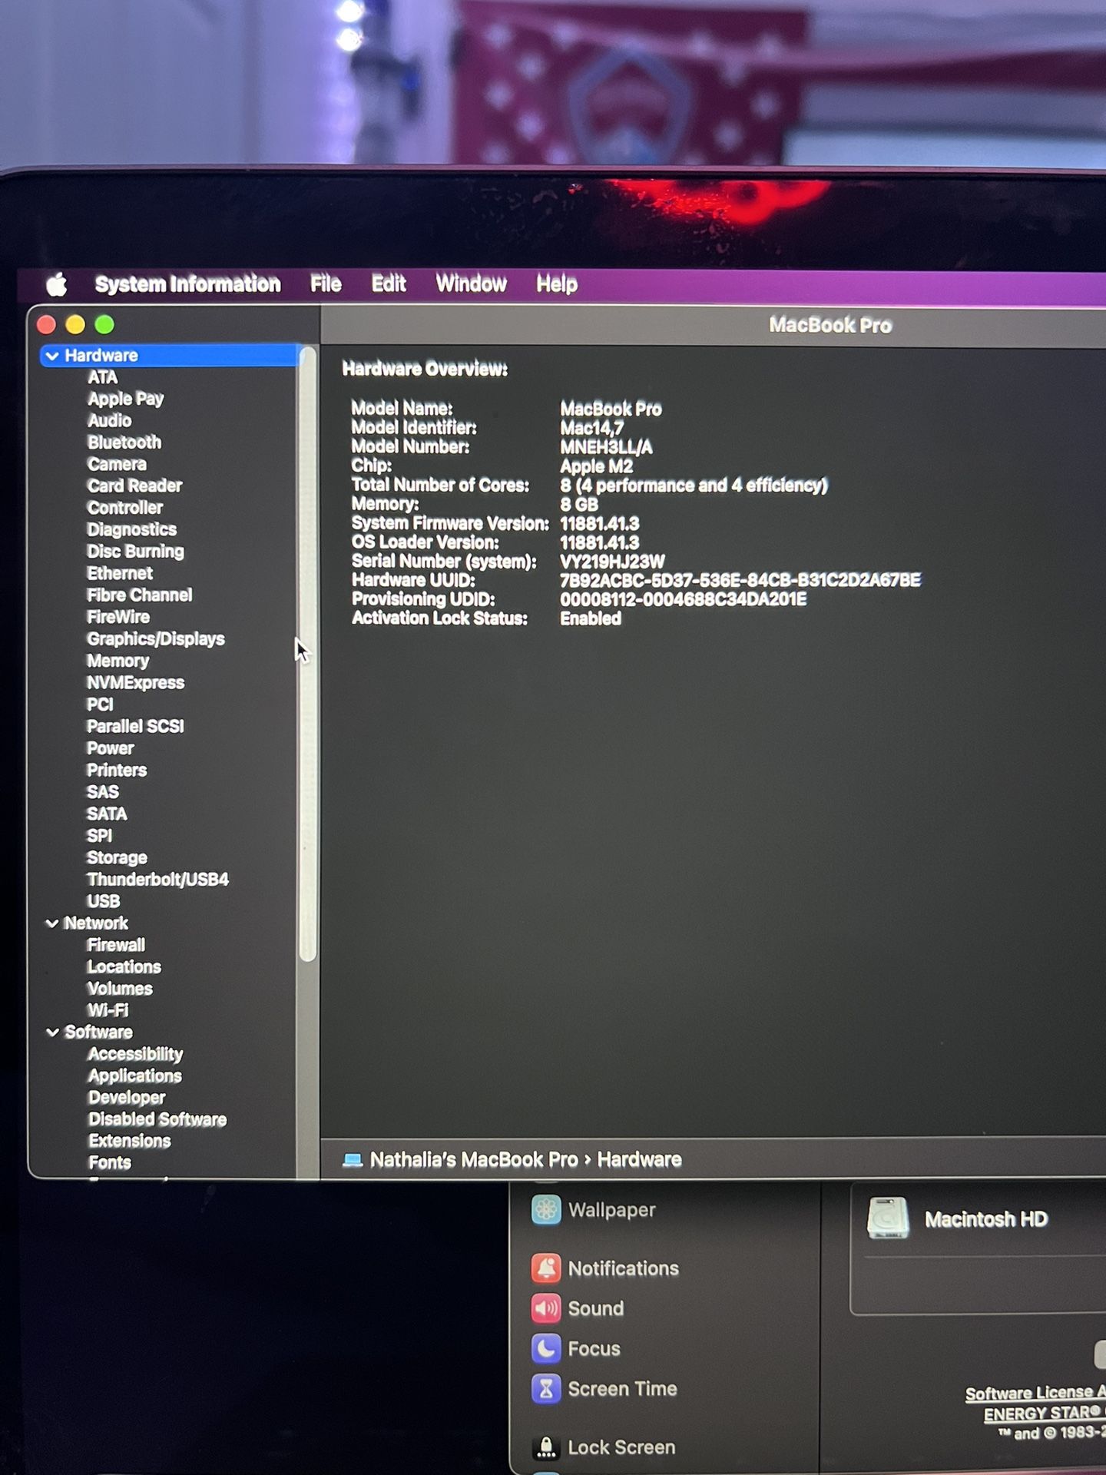The height and width of the screenshot is (1475, 1106).
Task: Select ATA in the sidebar
Action: [x=103, y=377]
